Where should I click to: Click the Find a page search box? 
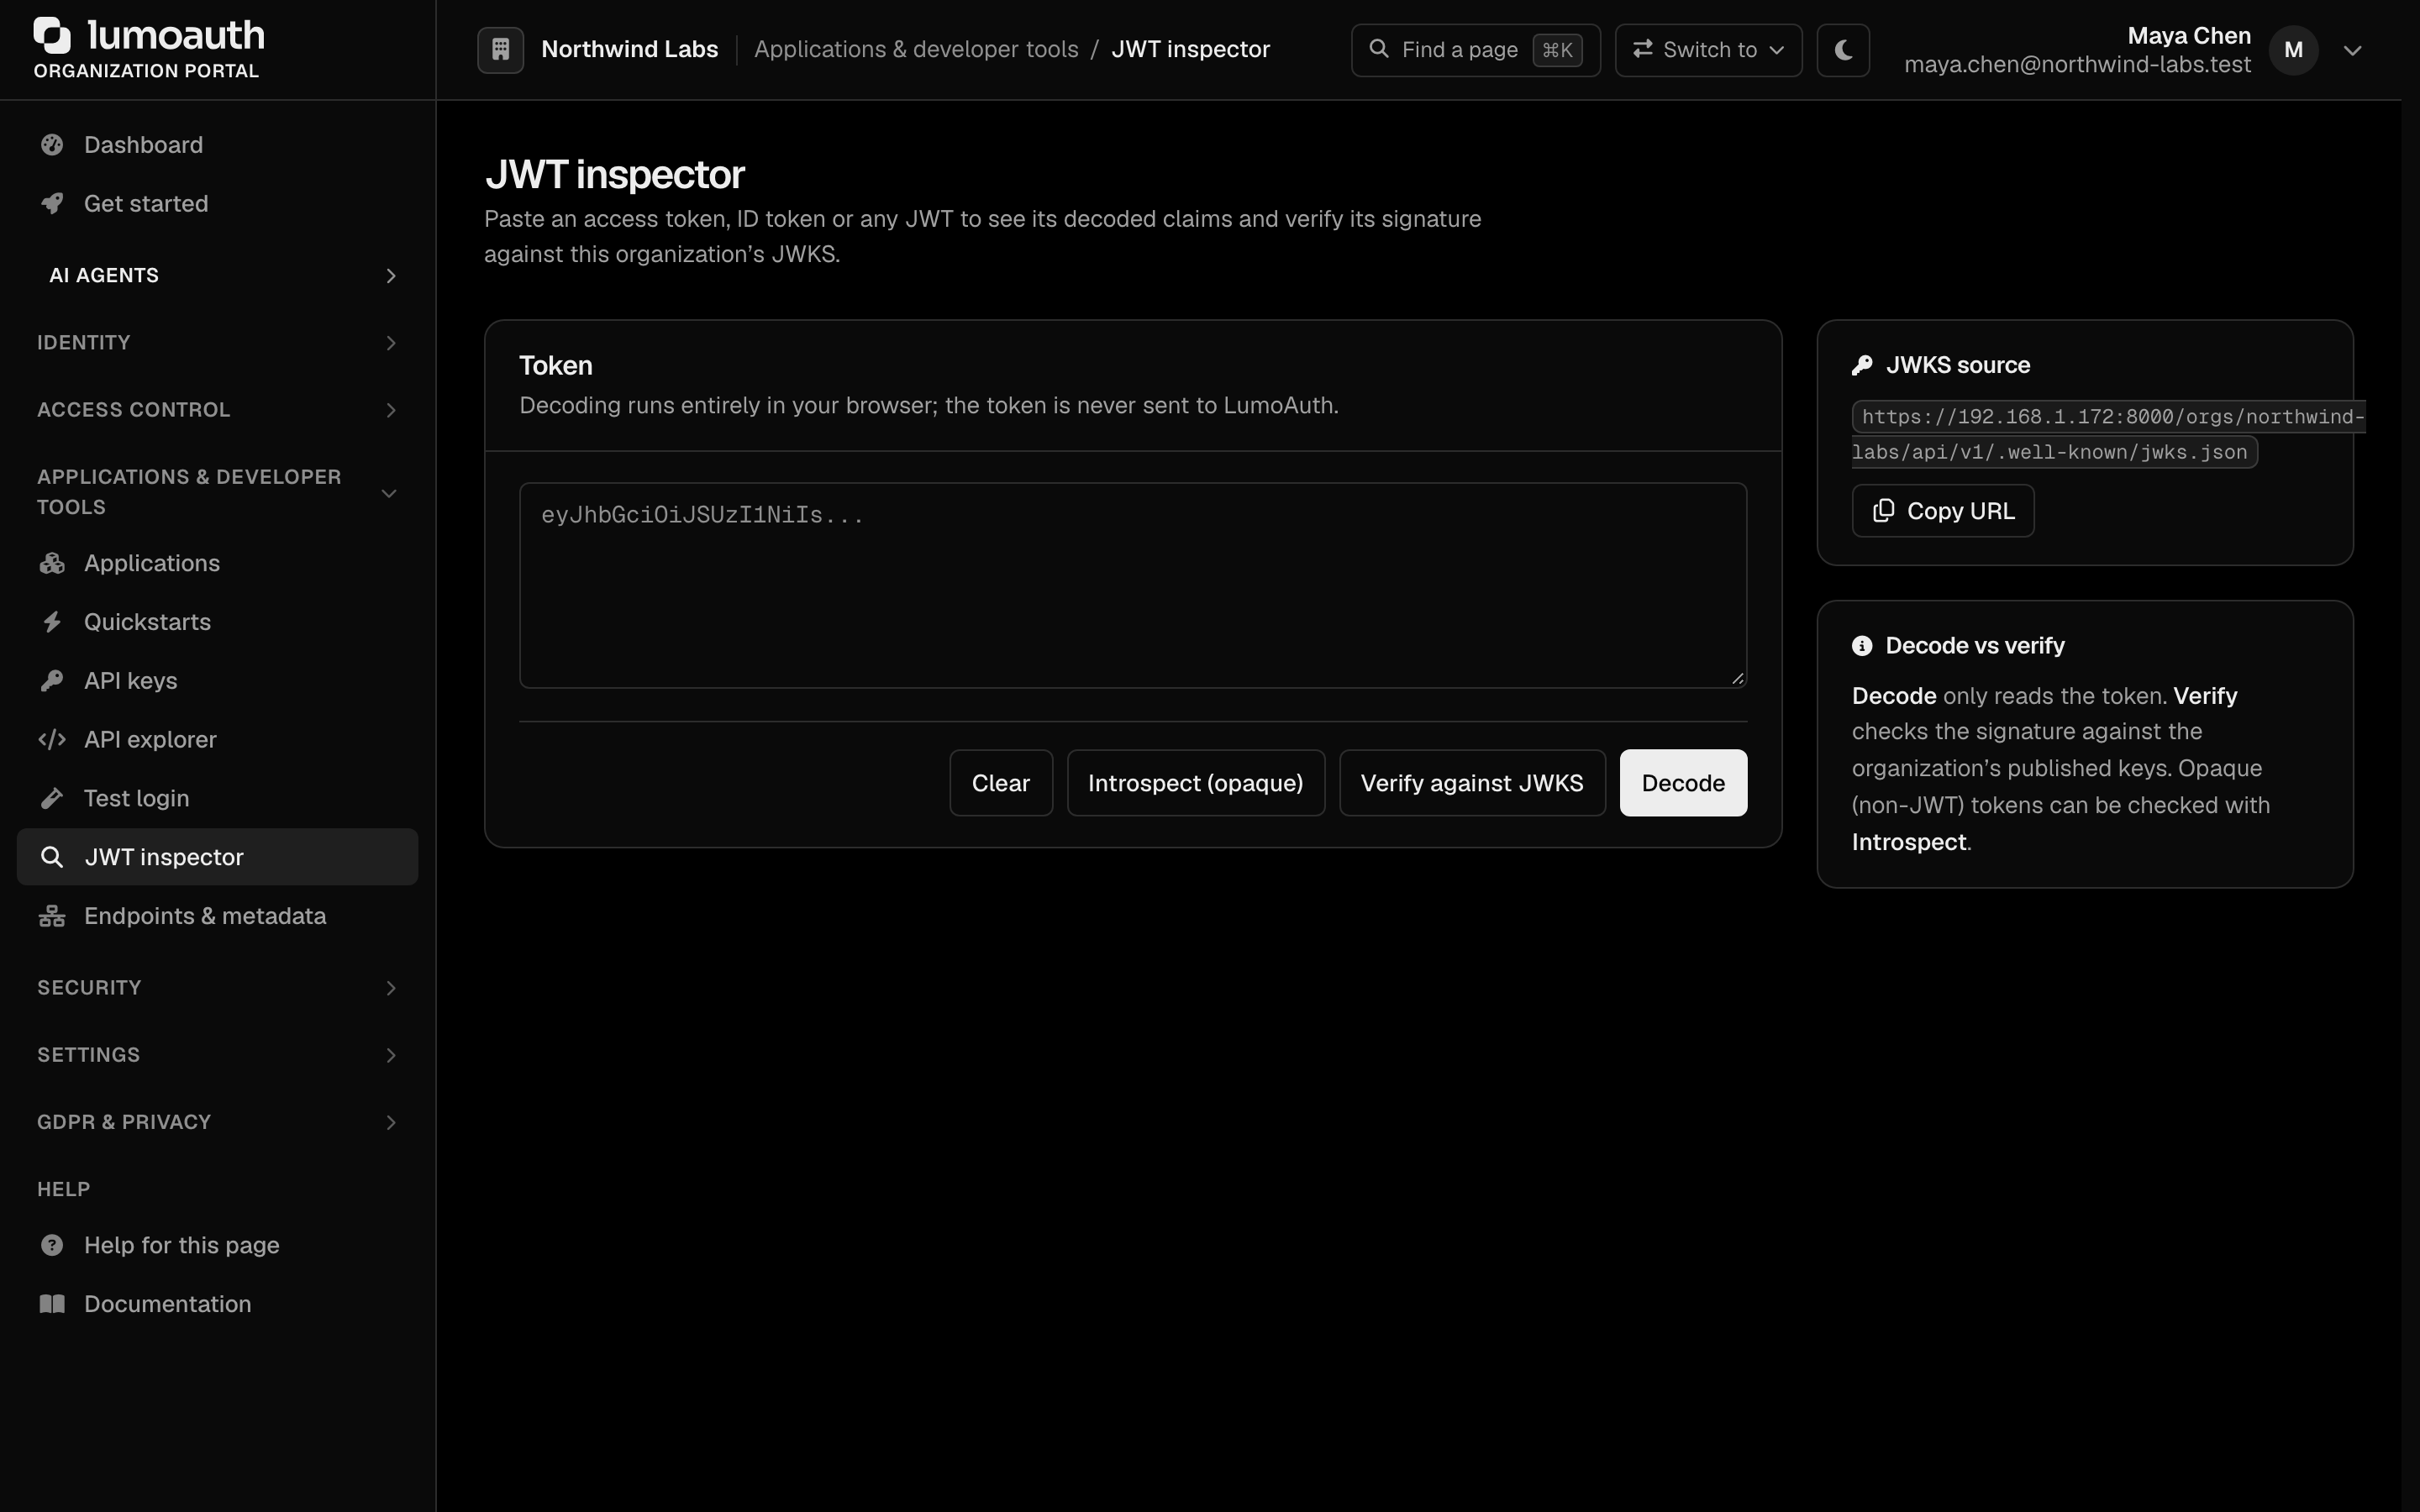point(1475,50)
